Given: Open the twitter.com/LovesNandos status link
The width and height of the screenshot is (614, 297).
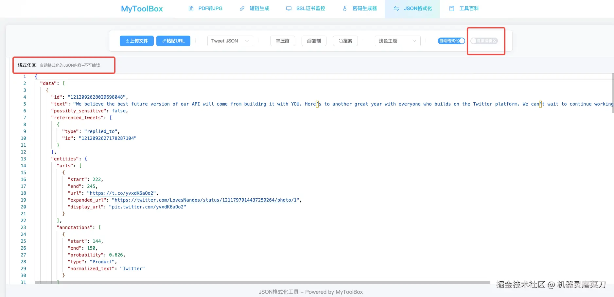Looking at the screenshot, I should 205,200.
